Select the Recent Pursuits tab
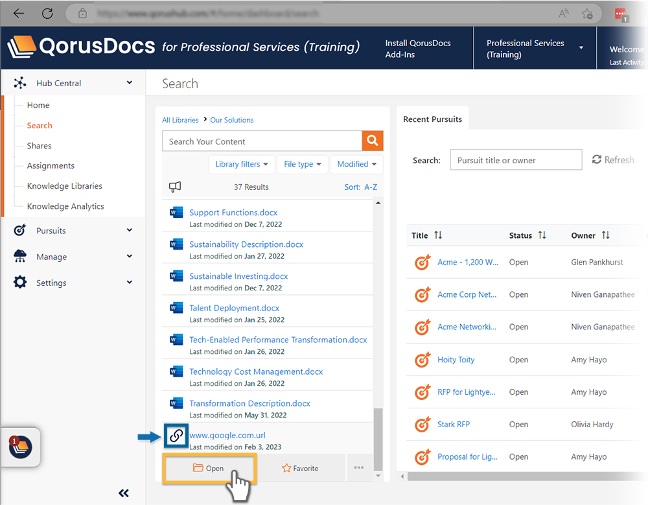The height and width of the screenshot is (505, 648). click(432, 119)
